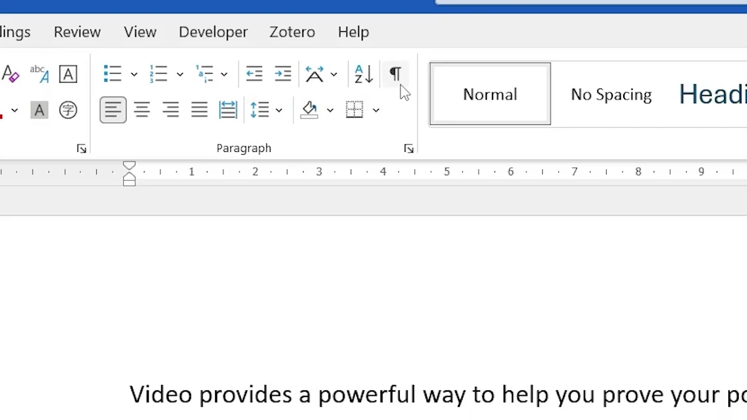Open Font settings dialog launcher
This screenshot has height=420, width=747.
point(82,149)
